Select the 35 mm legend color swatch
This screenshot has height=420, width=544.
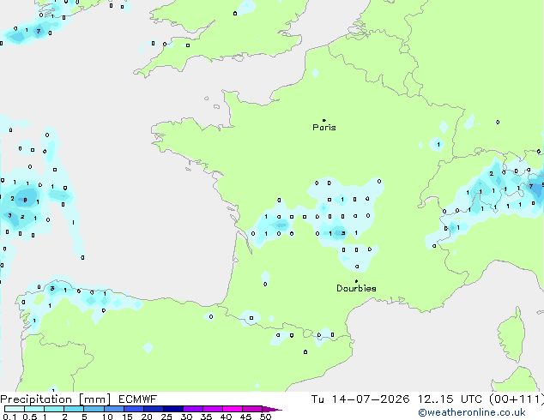(x=212, y=409)
